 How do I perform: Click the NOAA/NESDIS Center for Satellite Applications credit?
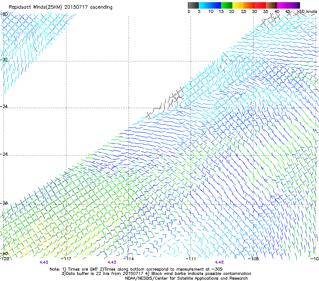coord(186,278)
